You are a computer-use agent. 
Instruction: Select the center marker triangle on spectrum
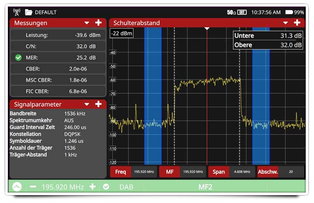click(x=207, y=29)
